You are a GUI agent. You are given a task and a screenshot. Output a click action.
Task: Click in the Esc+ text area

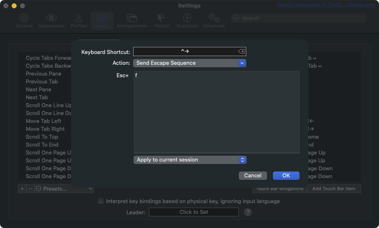pyautogui.click(x=217, y=112)
